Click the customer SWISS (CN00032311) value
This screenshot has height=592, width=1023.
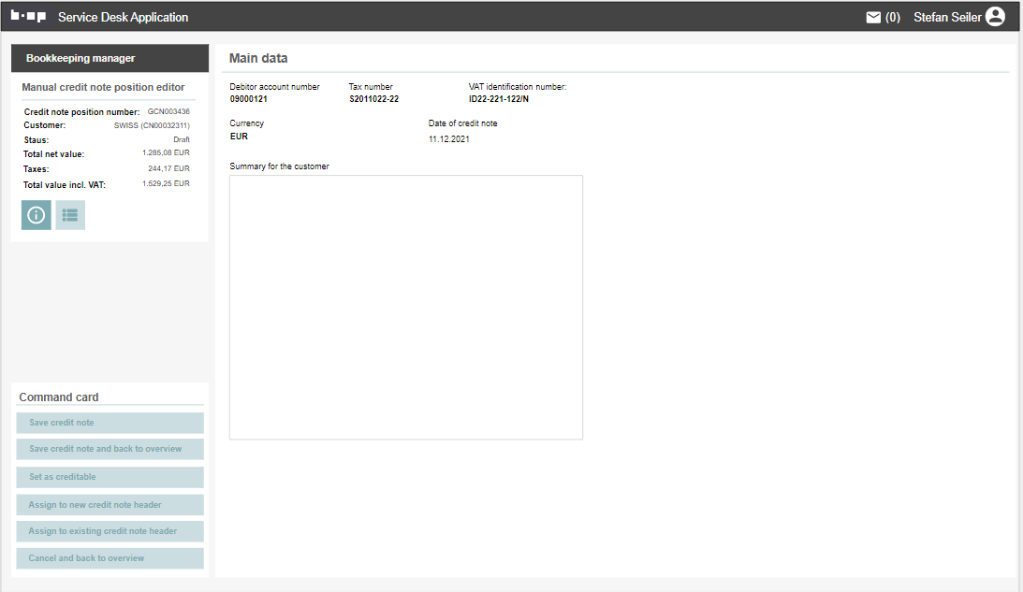(x=152, y=125)
